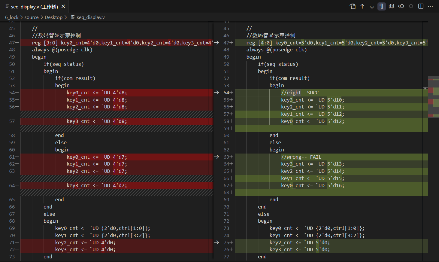This screenshot has width=439, height=262.
Task: Click right pane line 'key1_cnt <= `UD 5'd15;'
Action: (x=313, y=178)
